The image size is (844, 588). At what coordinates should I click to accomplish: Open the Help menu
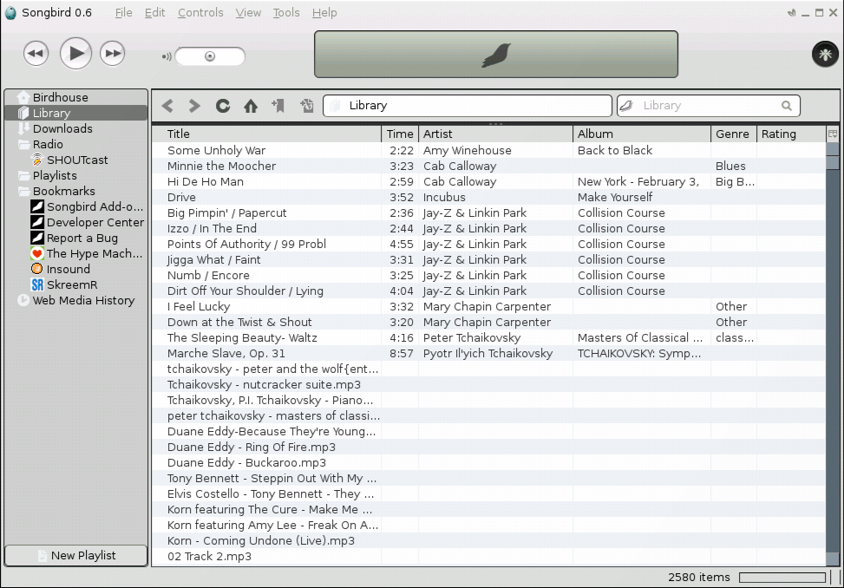(x=324, y=12)
